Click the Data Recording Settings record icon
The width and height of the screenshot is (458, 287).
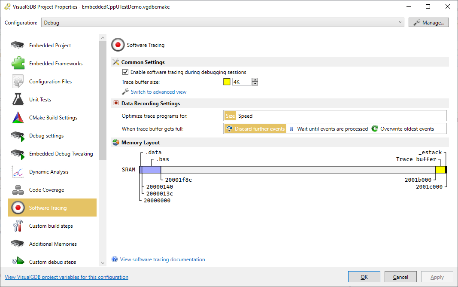[x=116, y=103]
